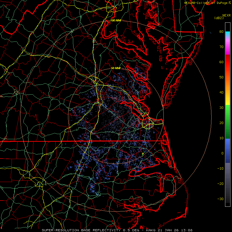Image resolution: width=232 pixels, height=232 pixels.
Task: Click the 70 value on the dBZ scale
Action: coord(221,47)
